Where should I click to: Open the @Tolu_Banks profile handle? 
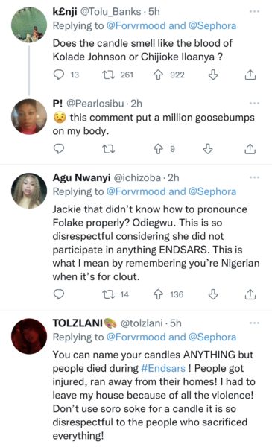111,12
